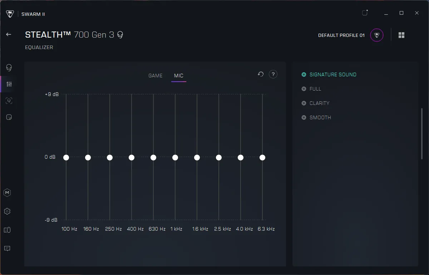Open the square chip sidebar icon

(9, 117)
